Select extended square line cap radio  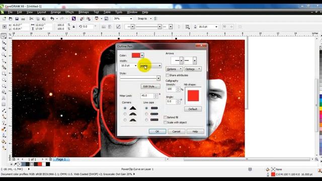click(x=146, y=120)
